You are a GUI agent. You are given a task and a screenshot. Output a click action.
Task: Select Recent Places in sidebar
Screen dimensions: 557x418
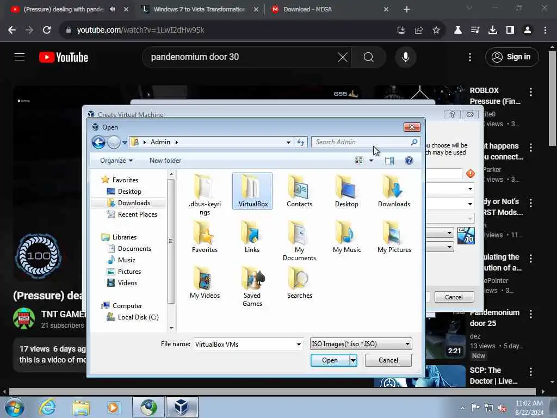138,214
